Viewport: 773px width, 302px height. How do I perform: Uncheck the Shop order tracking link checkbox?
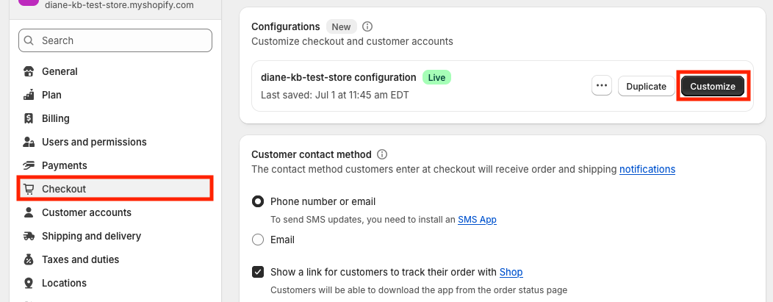pyautogui.click(x=258, y=272)
